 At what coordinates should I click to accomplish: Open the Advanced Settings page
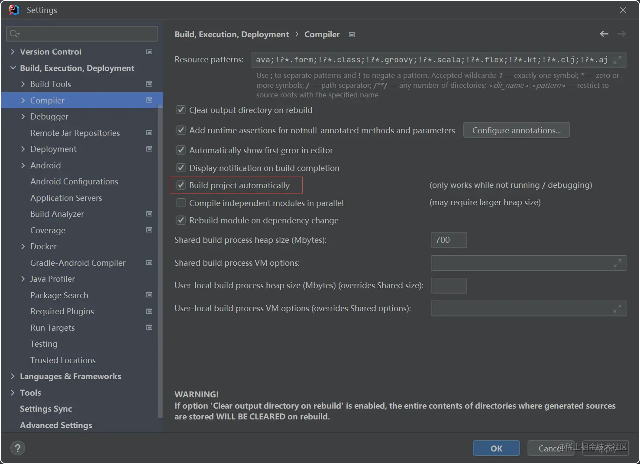pyautogui.click(x=56, y=425)
